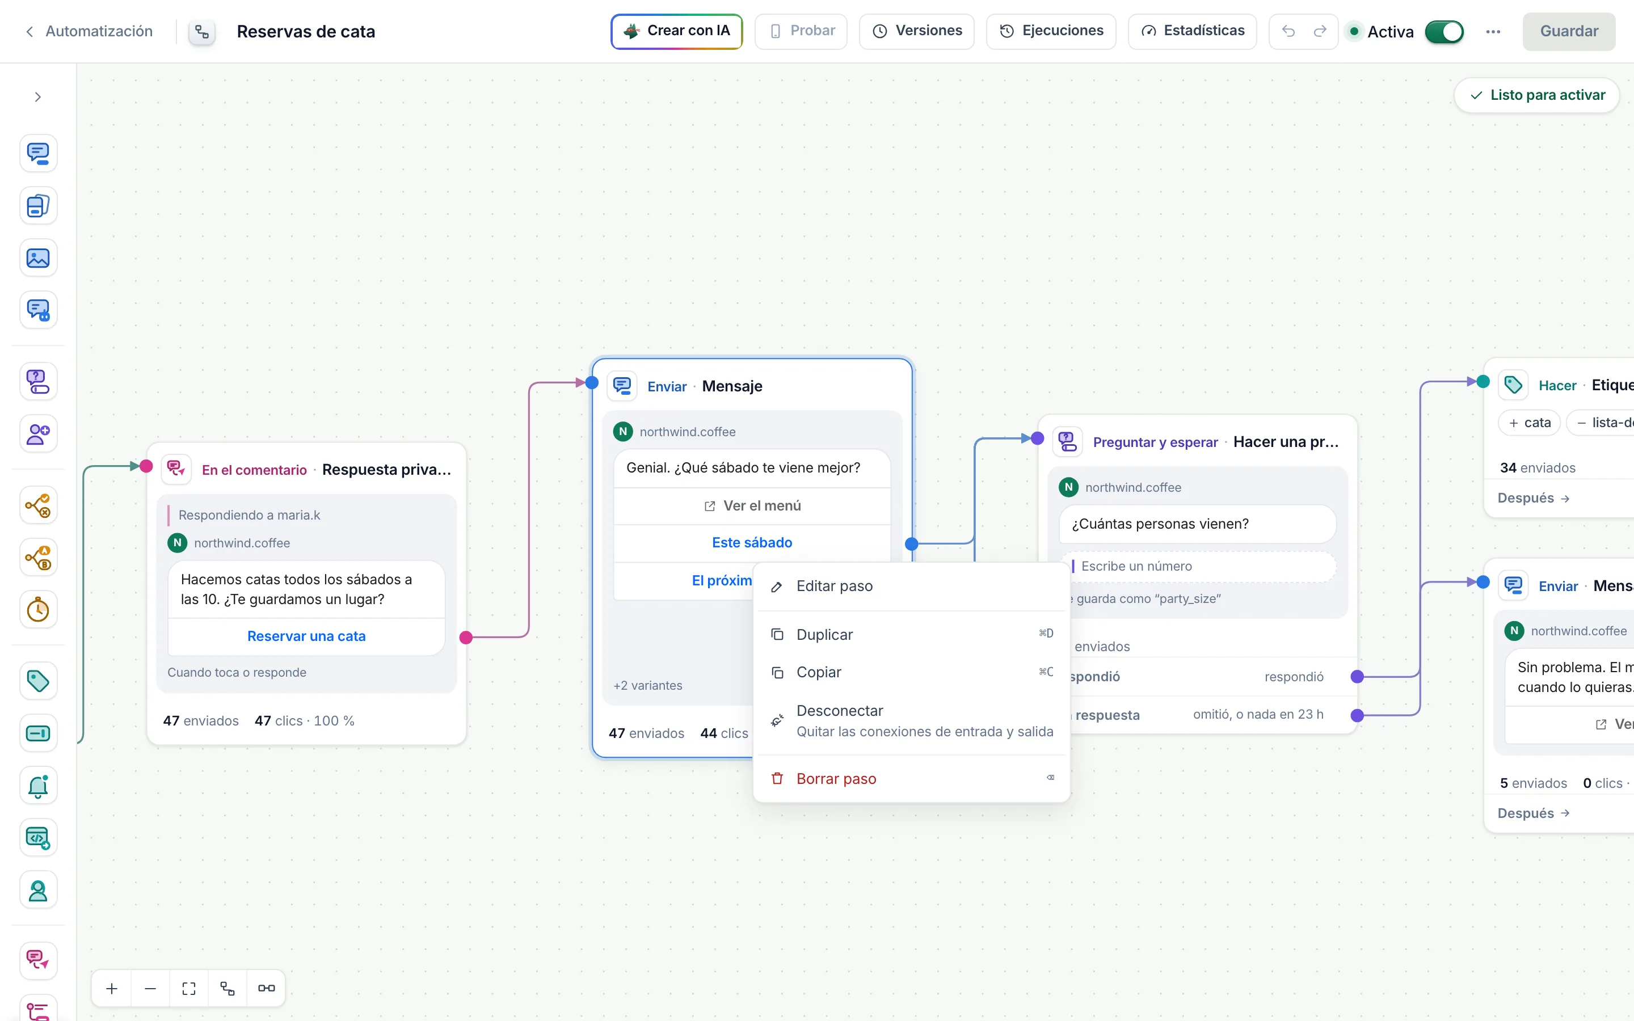This screenshot has height=1021, width=1634.
Task: Click the Escribe un número input
Action: [1198, 566]
